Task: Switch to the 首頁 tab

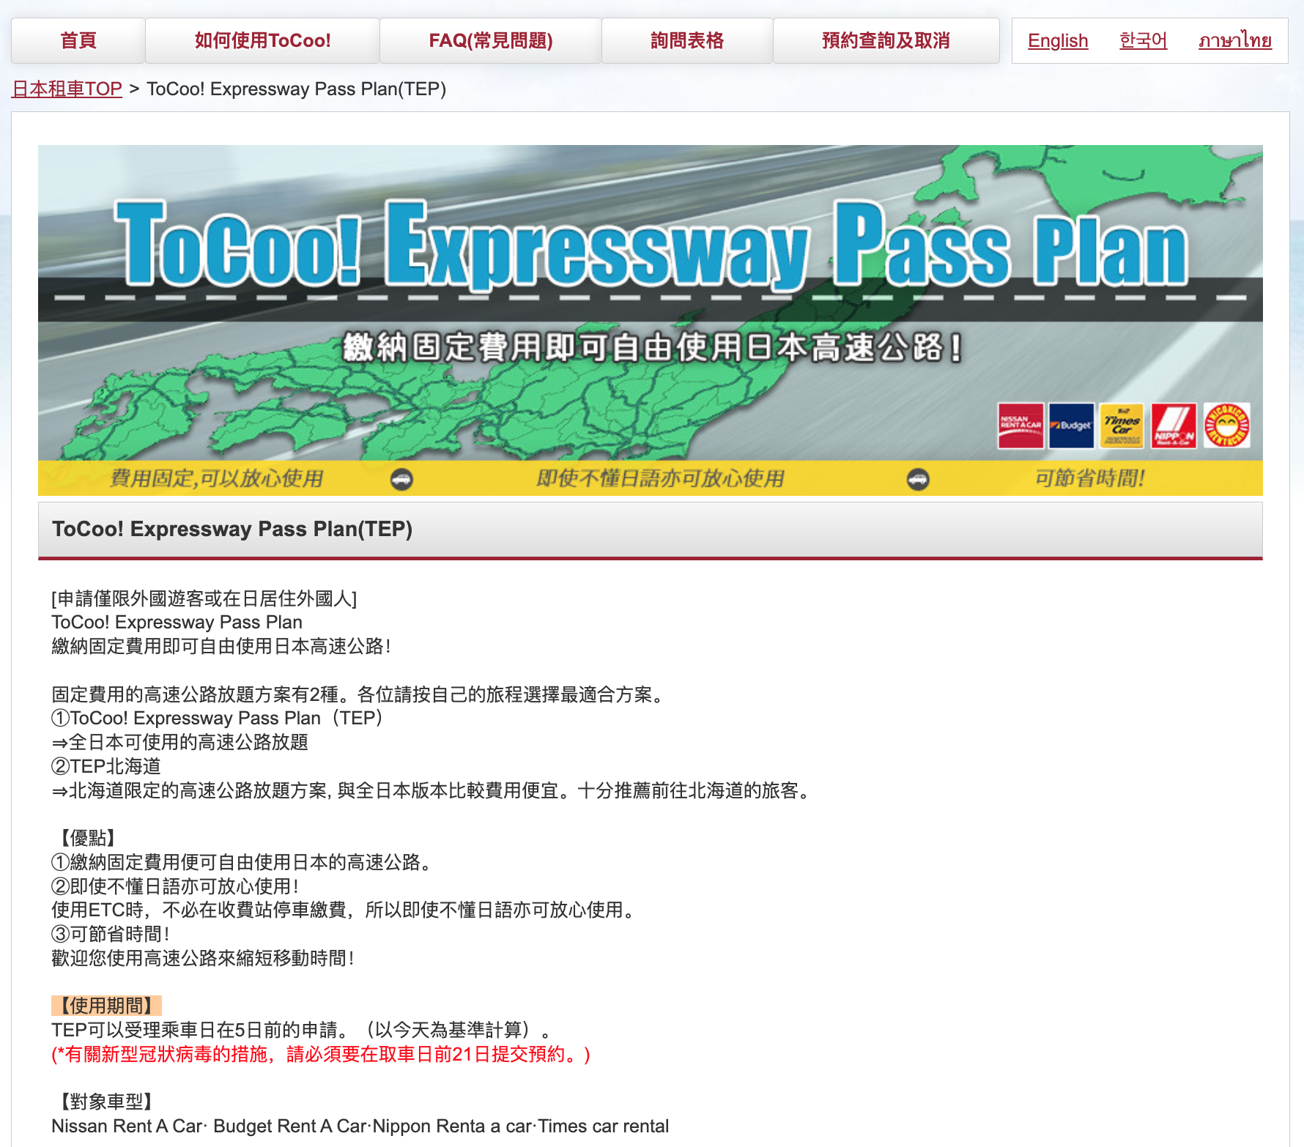Action: point(78,40)
